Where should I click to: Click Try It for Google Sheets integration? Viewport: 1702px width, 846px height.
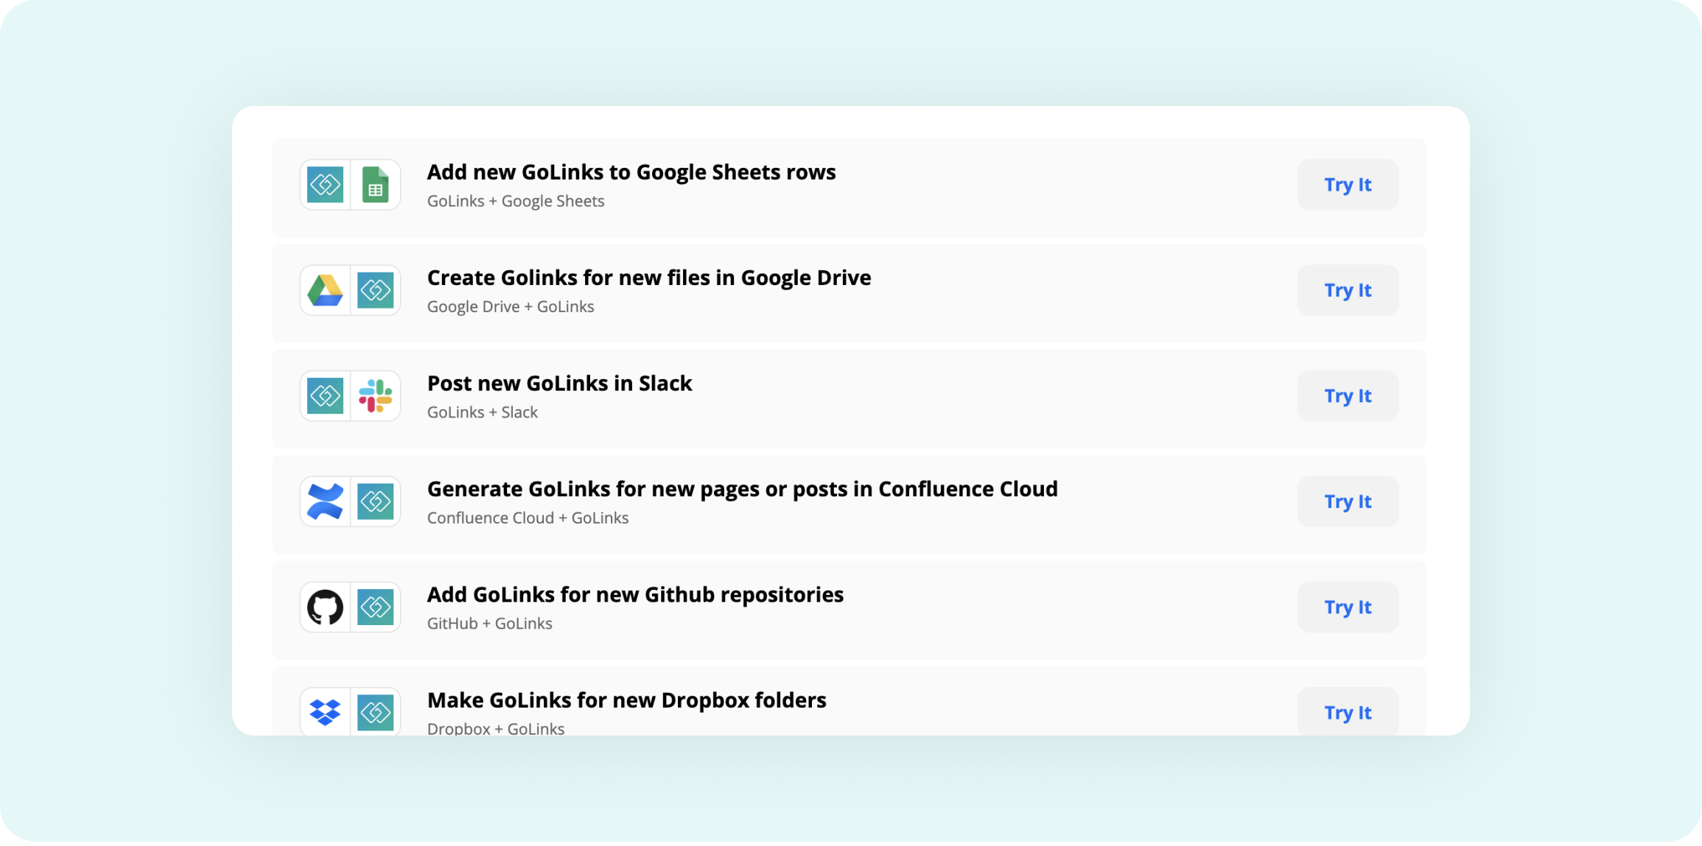coord(1347,185)
